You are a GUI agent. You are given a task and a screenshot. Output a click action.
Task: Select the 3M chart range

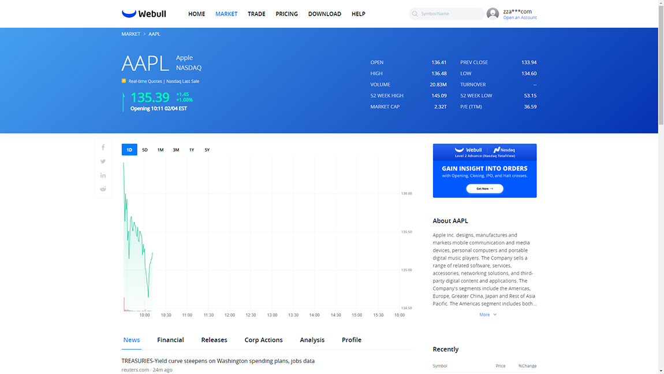[x=176, y=150]
